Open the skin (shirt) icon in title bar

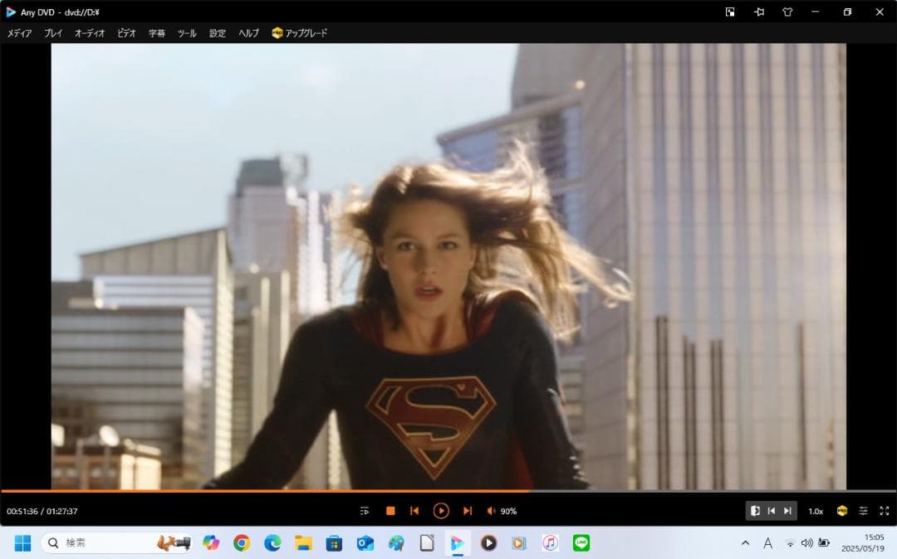click(787, 12)
